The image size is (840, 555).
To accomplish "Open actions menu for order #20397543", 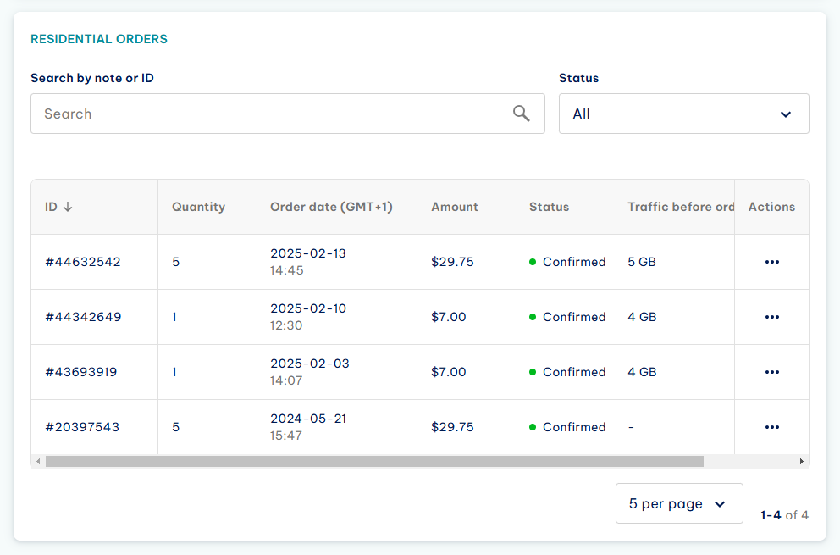I will tap(772, 427).
